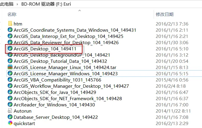
Task: Expand the breadcrumb arrow after 此电脑
Action: [x=17, y=4]
